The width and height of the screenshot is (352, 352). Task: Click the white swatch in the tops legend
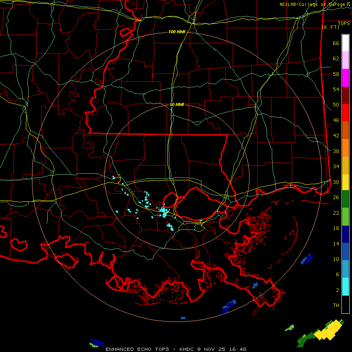point(345,43)
